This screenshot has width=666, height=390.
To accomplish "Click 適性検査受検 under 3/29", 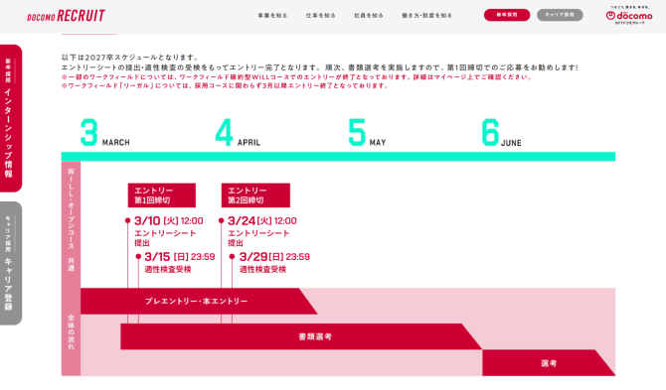I will (262, 270).
